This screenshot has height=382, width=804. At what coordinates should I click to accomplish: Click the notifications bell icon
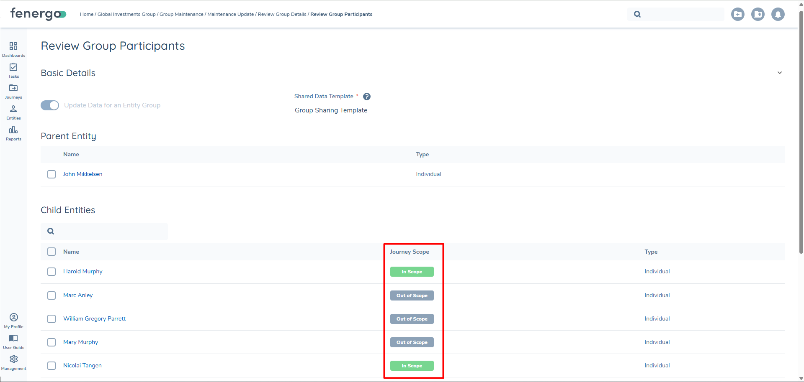[x=778, y=14]
